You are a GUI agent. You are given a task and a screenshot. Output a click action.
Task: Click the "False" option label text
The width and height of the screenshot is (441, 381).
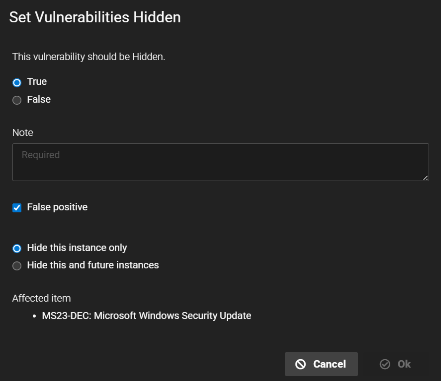39,99
